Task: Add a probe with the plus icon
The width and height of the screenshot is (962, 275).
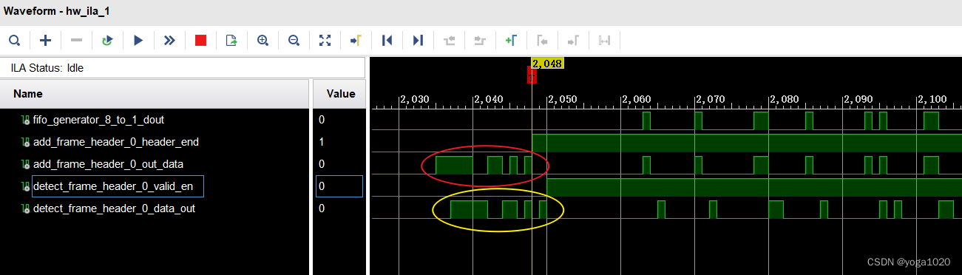Action: point(45,40)
